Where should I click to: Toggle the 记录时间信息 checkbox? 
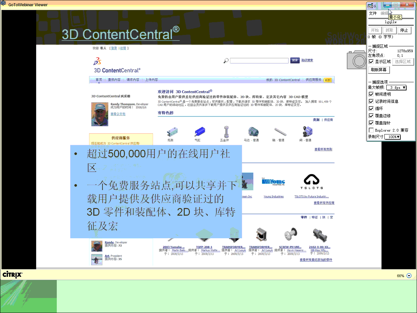pyautogui.click(x=371, y=101)
